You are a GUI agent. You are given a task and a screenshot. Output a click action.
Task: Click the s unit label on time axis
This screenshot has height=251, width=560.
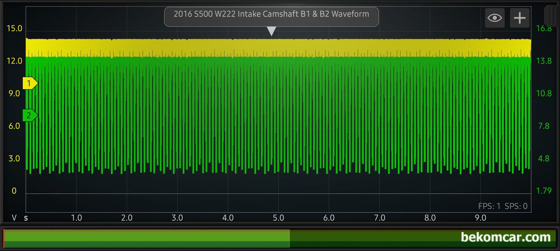coord(26,218)
